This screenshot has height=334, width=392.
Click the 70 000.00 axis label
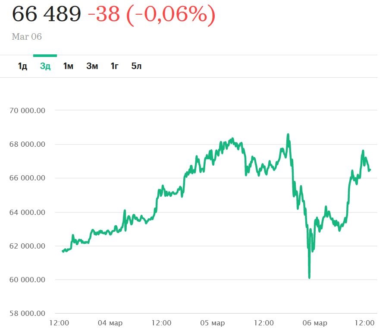point(27,110)
